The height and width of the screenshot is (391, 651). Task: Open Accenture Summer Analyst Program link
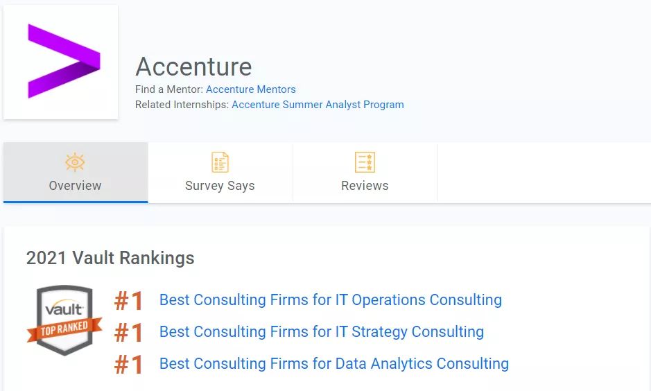[x=318, y=105]
